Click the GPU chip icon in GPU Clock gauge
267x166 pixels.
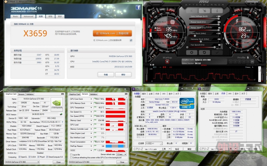point(172,22)
